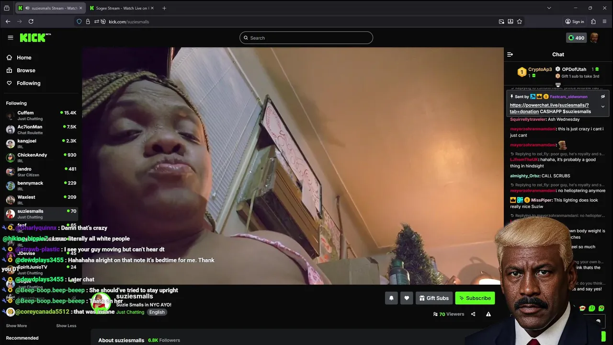The width and height of the screenshot is (613, 345).
Task: Open jandro channel in following list
Action: 41,172
